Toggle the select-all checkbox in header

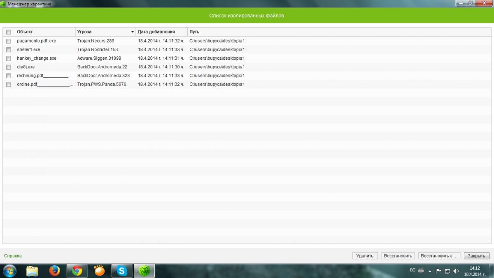click(8, 32)
